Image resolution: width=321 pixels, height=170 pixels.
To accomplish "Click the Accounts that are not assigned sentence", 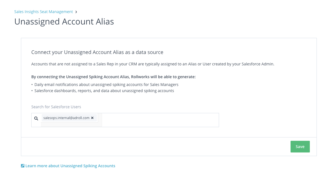I will click(x=153, y=64).
